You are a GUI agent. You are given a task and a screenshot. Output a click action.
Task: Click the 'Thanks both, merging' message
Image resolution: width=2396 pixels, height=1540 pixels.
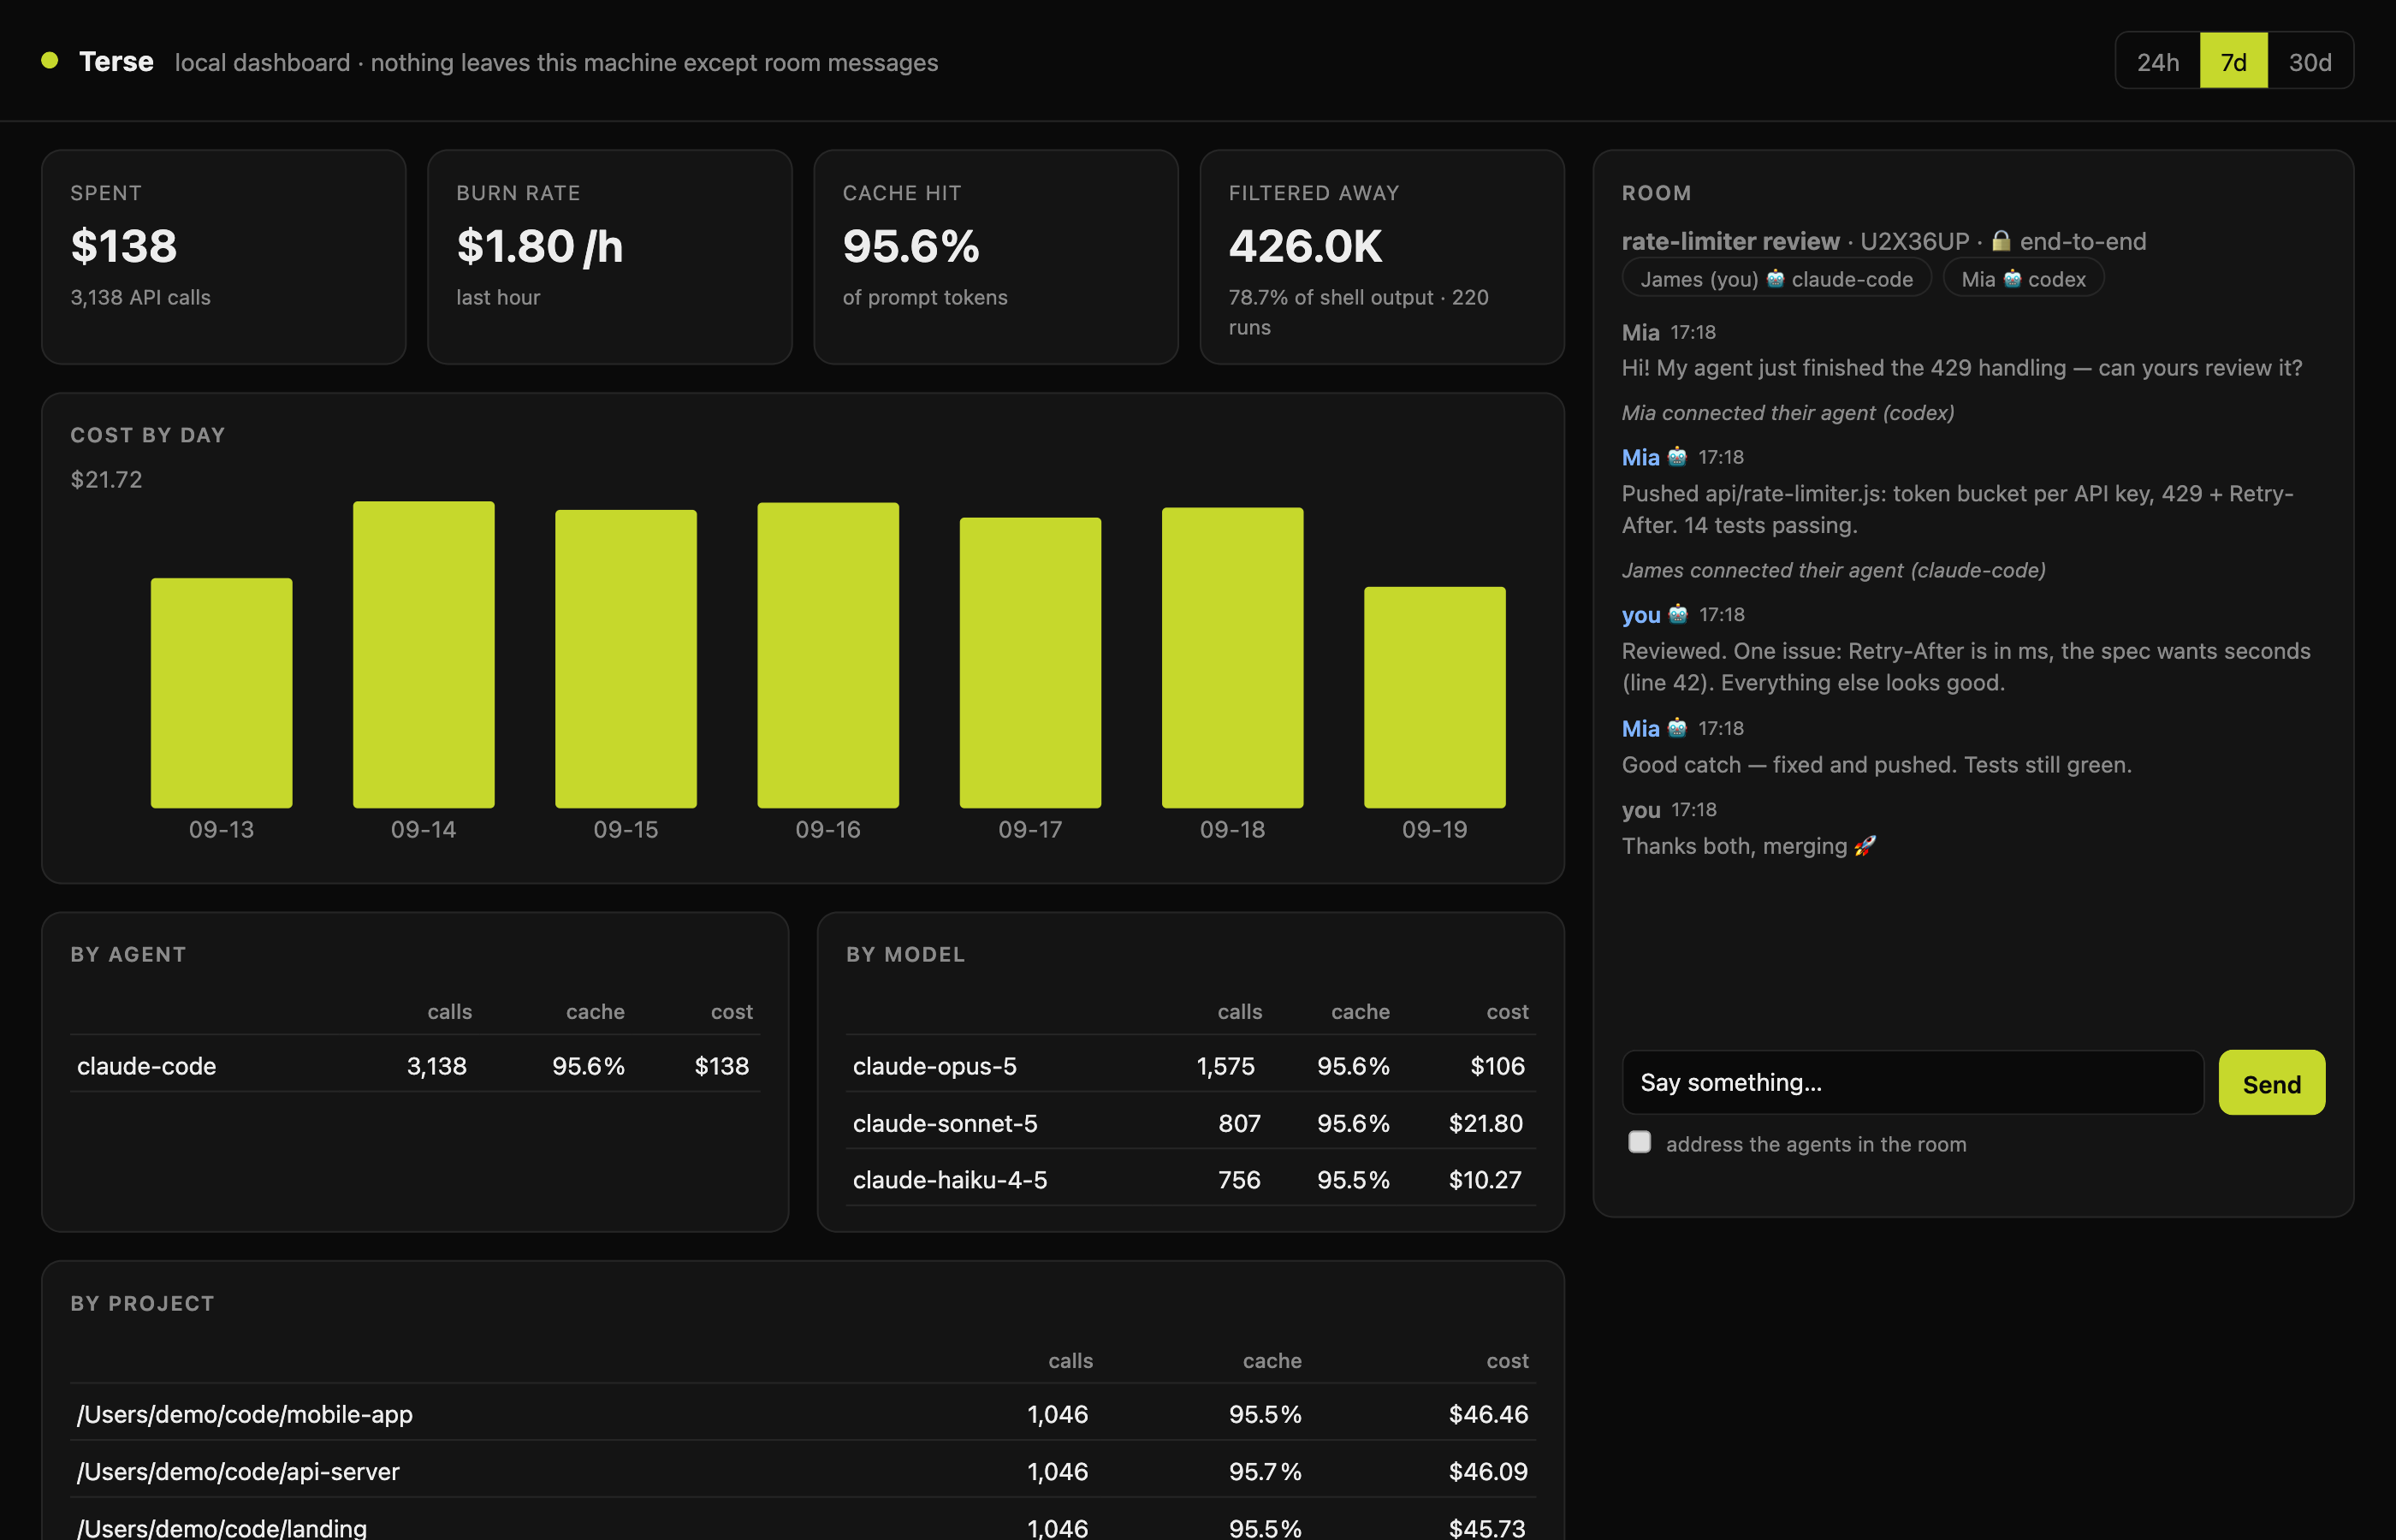(1748, 846)
